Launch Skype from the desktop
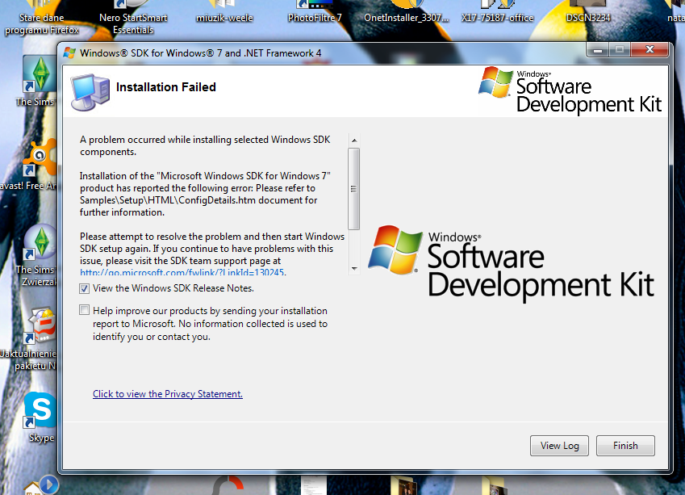This screenshot has height=495, width=685. coord(40,417)
